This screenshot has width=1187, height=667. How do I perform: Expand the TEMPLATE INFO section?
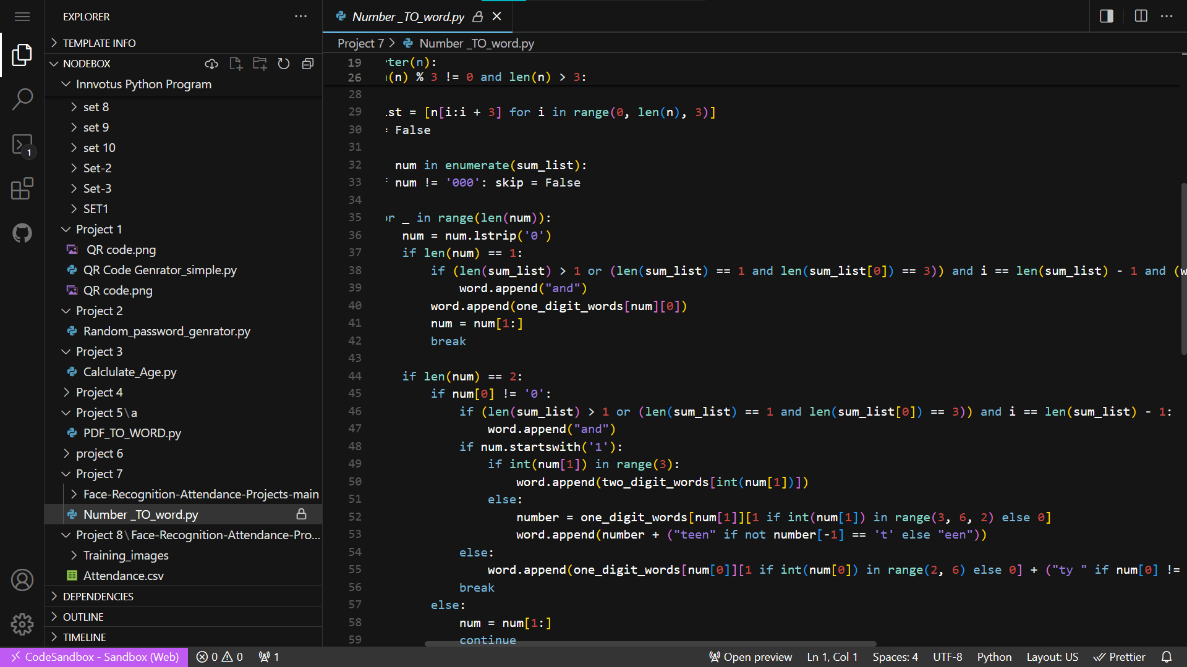tap(184, 43)
